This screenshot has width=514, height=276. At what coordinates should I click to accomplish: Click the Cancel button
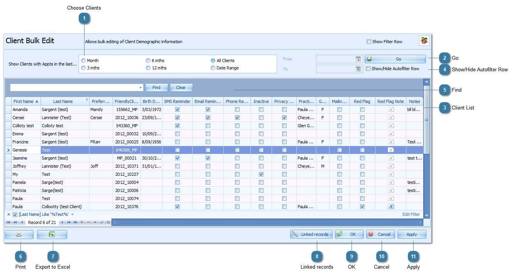click(x=380, y=234)
